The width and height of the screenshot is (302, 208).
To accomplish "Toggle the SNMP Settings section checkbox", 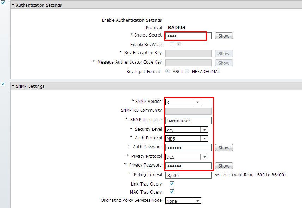I will (3, 84).
